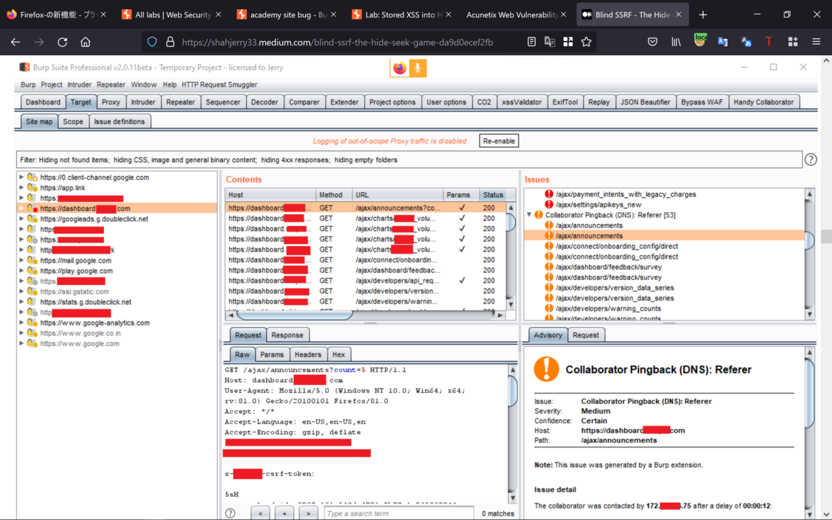Toggle Params checkmark in /ajax/developers/api_req row

[462, 281]
